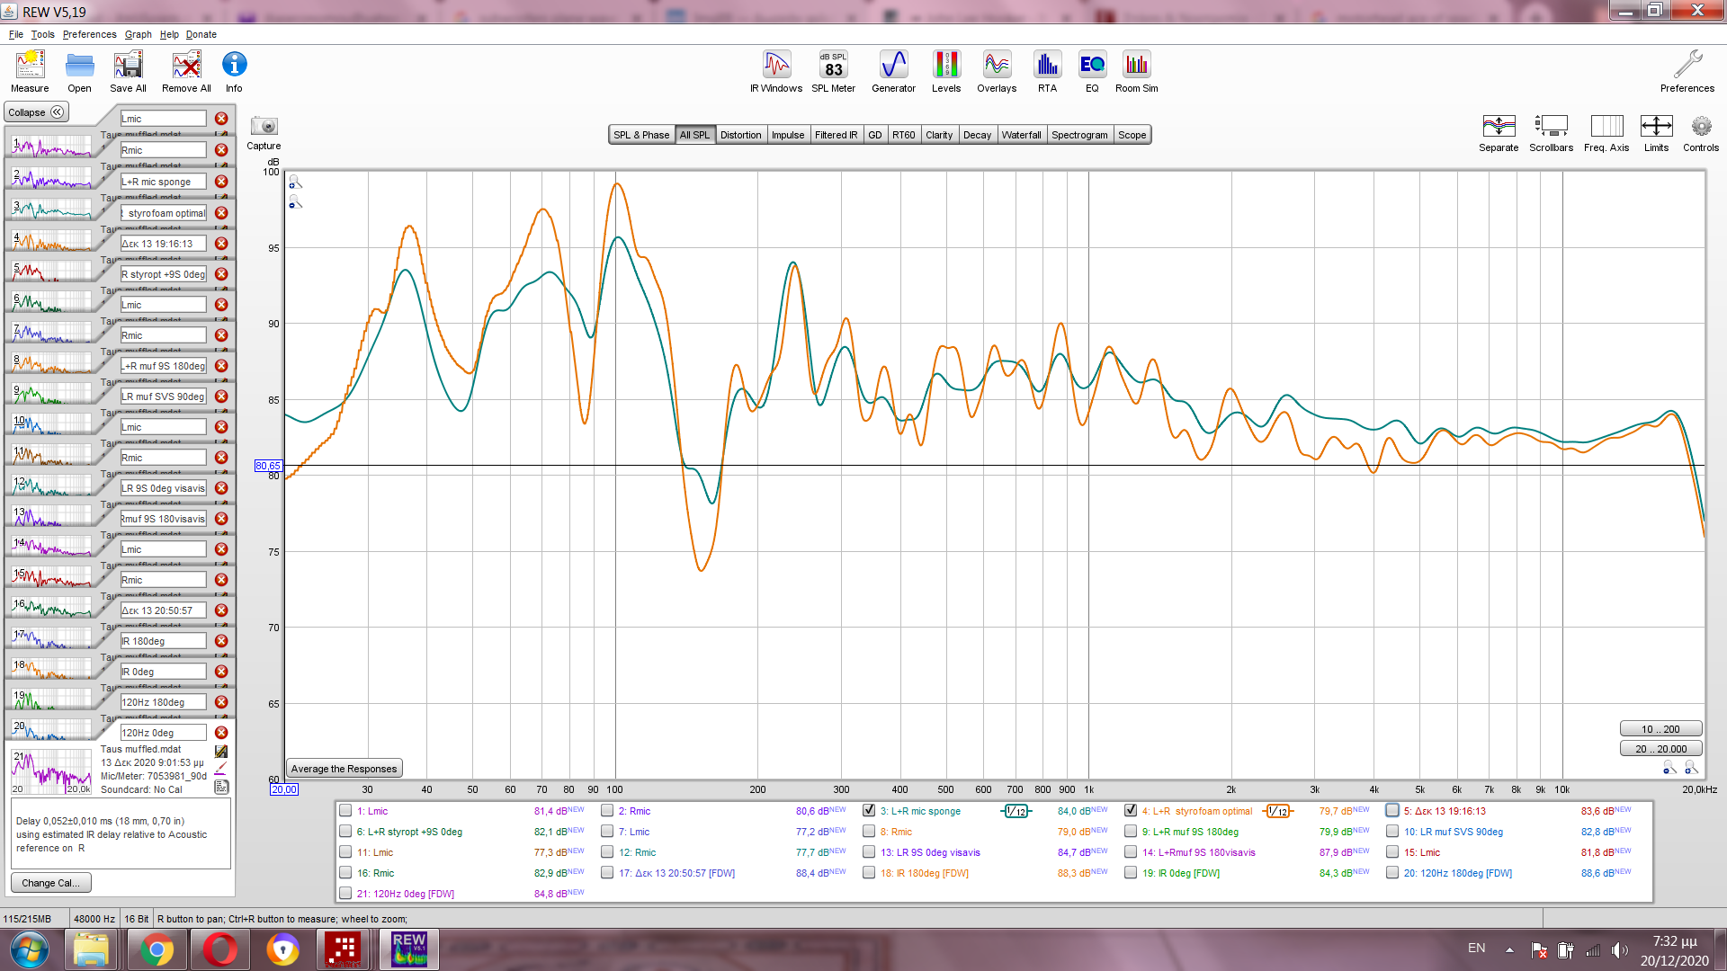The width and height of the screenshot is (1727, 971).
Task: Open graph Limits dialog
Action: pyautogui.click(x=1656, y=126)
